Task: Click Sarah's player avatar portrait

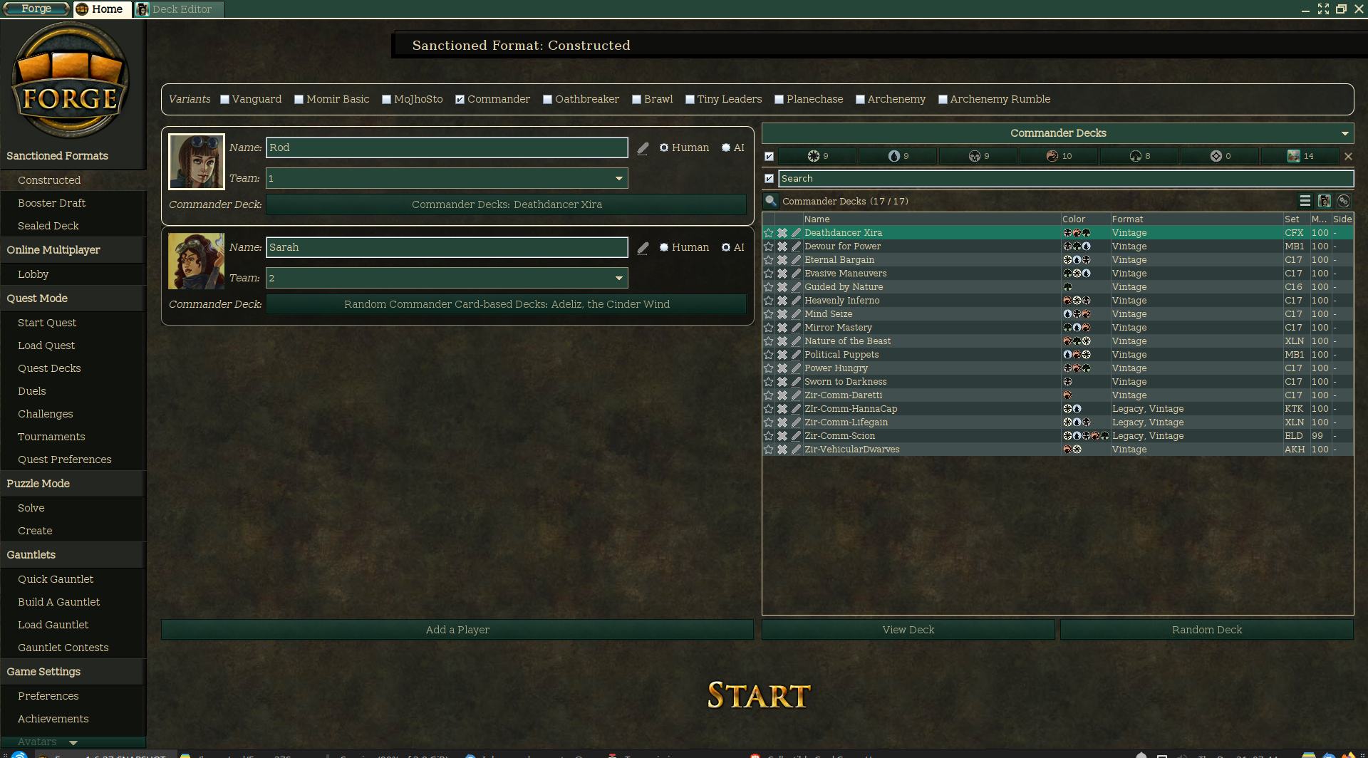Action: [197, 261]
